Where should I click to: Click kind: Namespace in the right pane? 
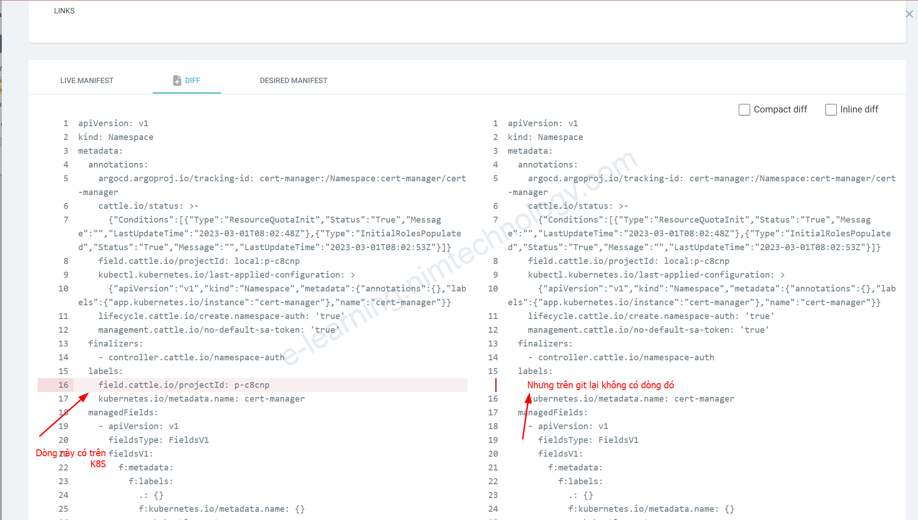tap(545, 137)
